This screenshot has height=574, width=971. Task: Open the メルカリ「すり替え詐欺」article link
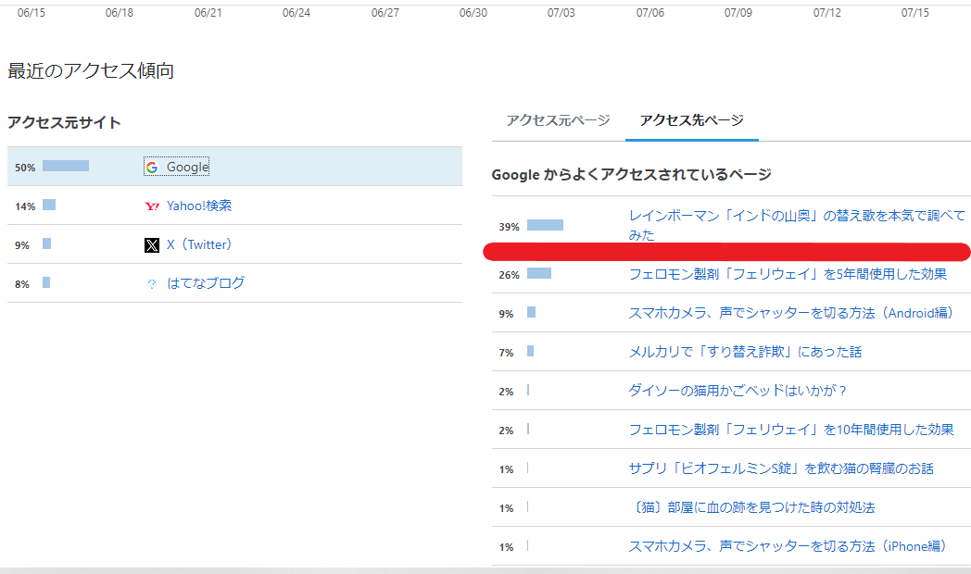(745, 352)
